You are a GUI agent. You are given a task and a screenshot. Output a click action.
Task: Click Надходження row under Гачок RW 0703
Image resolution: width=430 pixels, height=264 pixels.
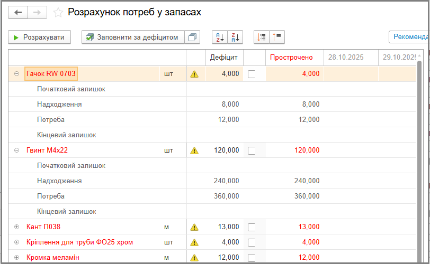[59, 105]
